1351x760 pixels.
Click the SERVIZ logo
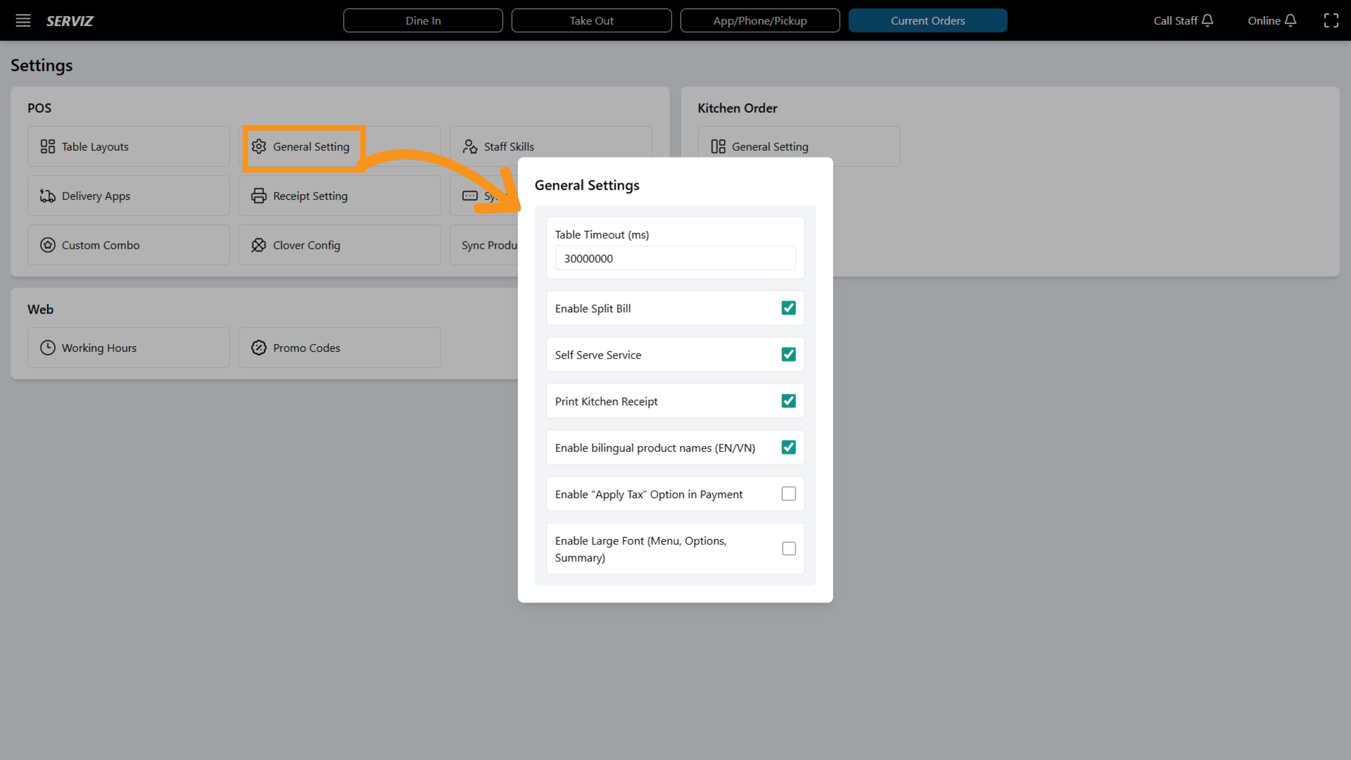(x=69, y=21)
